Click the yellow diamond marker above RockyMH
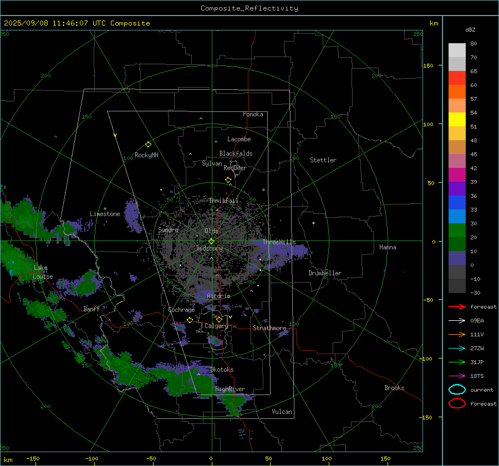Image resolution: width=499 pixels, height=466 pixels. [x=148, y=145]
